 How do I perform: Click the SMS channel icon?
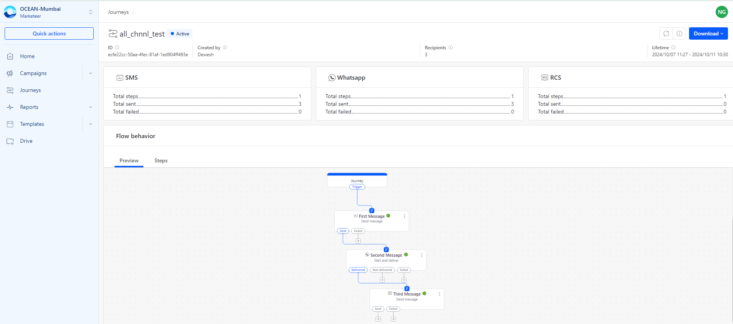120,78
